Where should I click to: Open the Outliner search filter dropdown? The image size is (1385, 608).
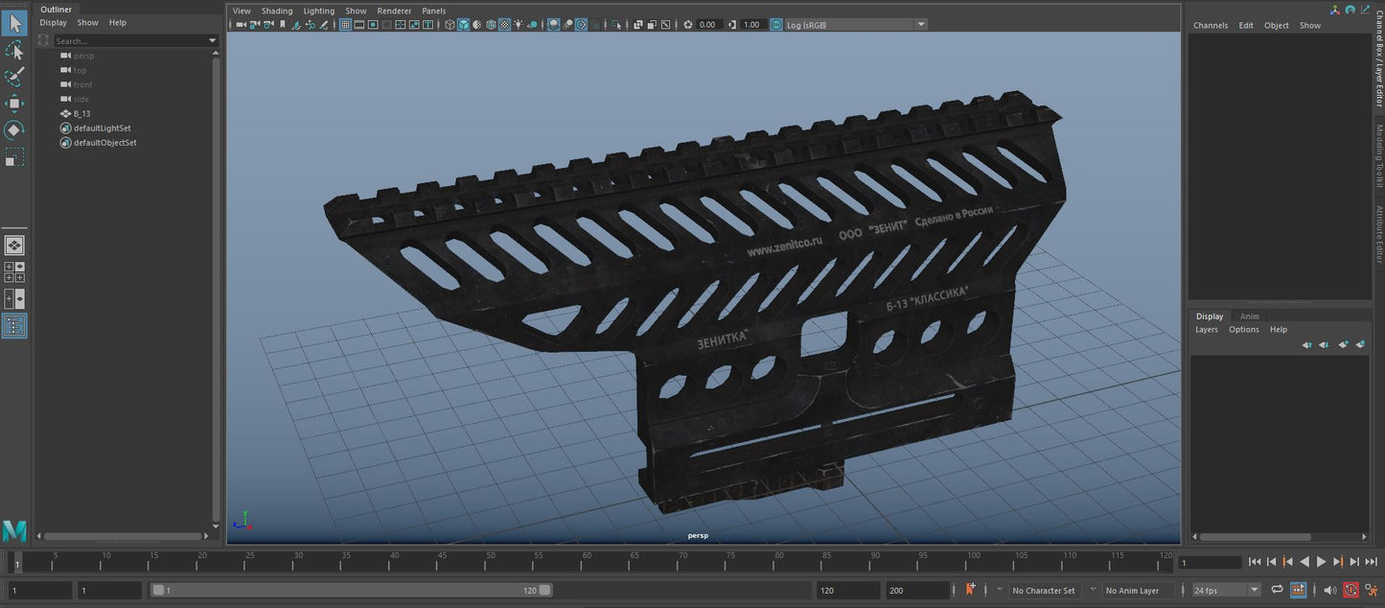pyautogui.click(x=213, y=41)
